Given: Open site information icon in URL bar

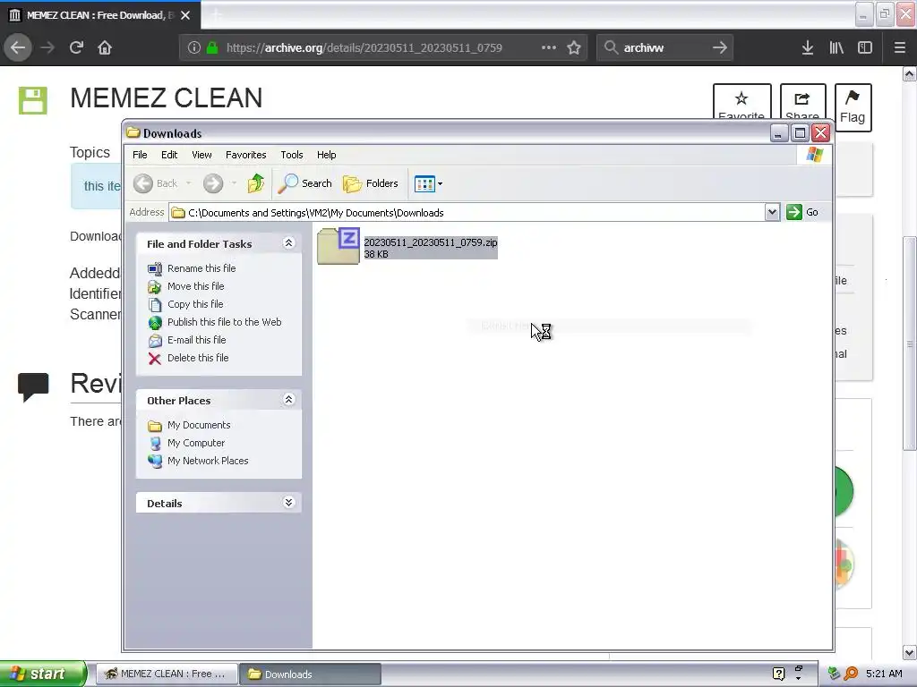Looking at the screenshot, I should (194, 47).
